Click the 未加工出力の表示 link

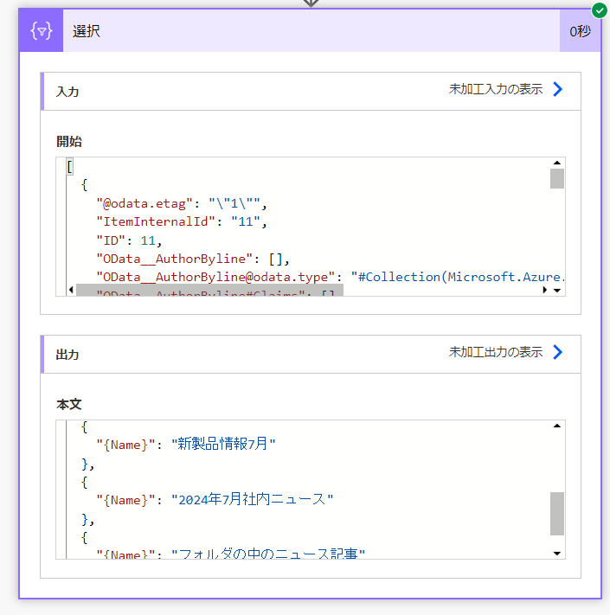click(496, 352)
